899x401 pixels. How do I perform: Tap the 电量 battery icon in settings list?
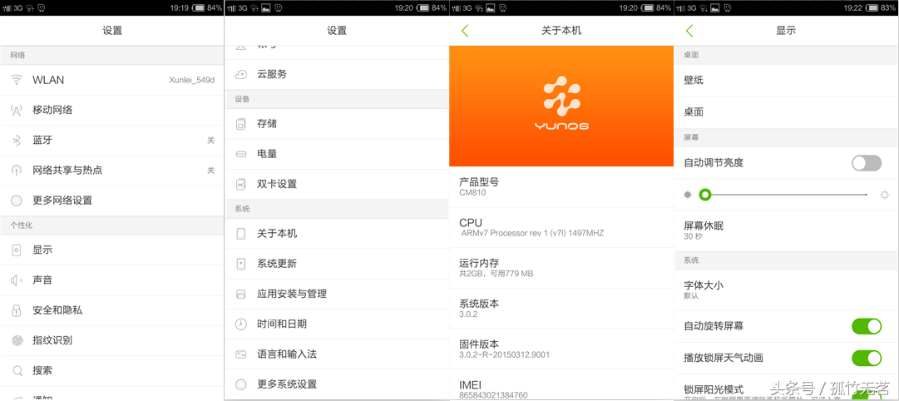point(241,154)
